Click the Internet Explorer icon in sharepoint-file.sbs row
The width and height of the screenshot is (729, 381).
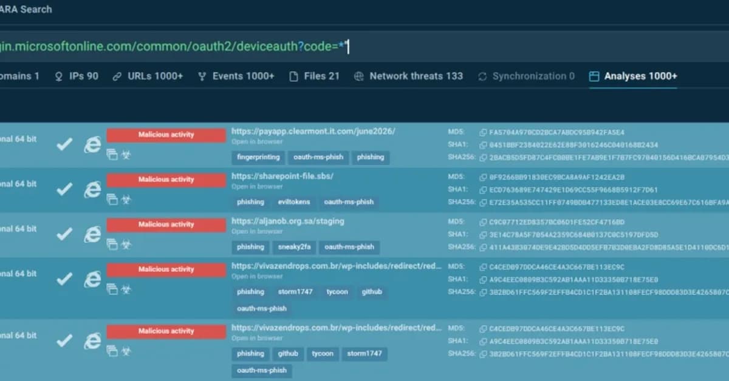pyautogui.click(x=92, y=189)
